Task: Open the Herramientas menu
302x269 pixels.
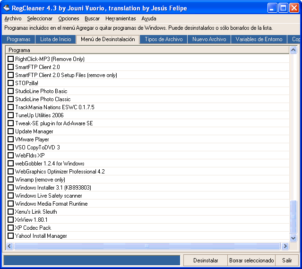Action: [121, 18]
